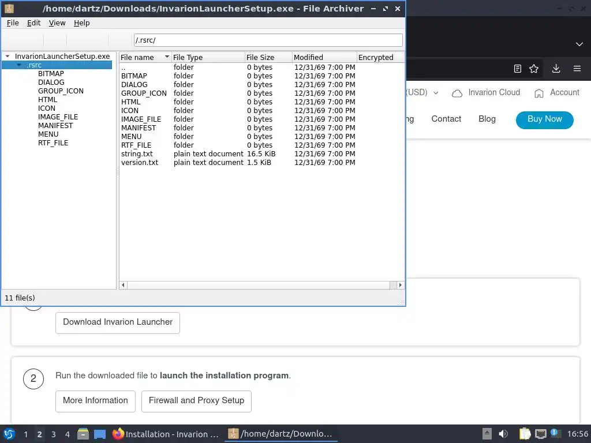Go to the Contact page link
The width and height of the screenshot is (591, 443).
[x=446, y=119]
